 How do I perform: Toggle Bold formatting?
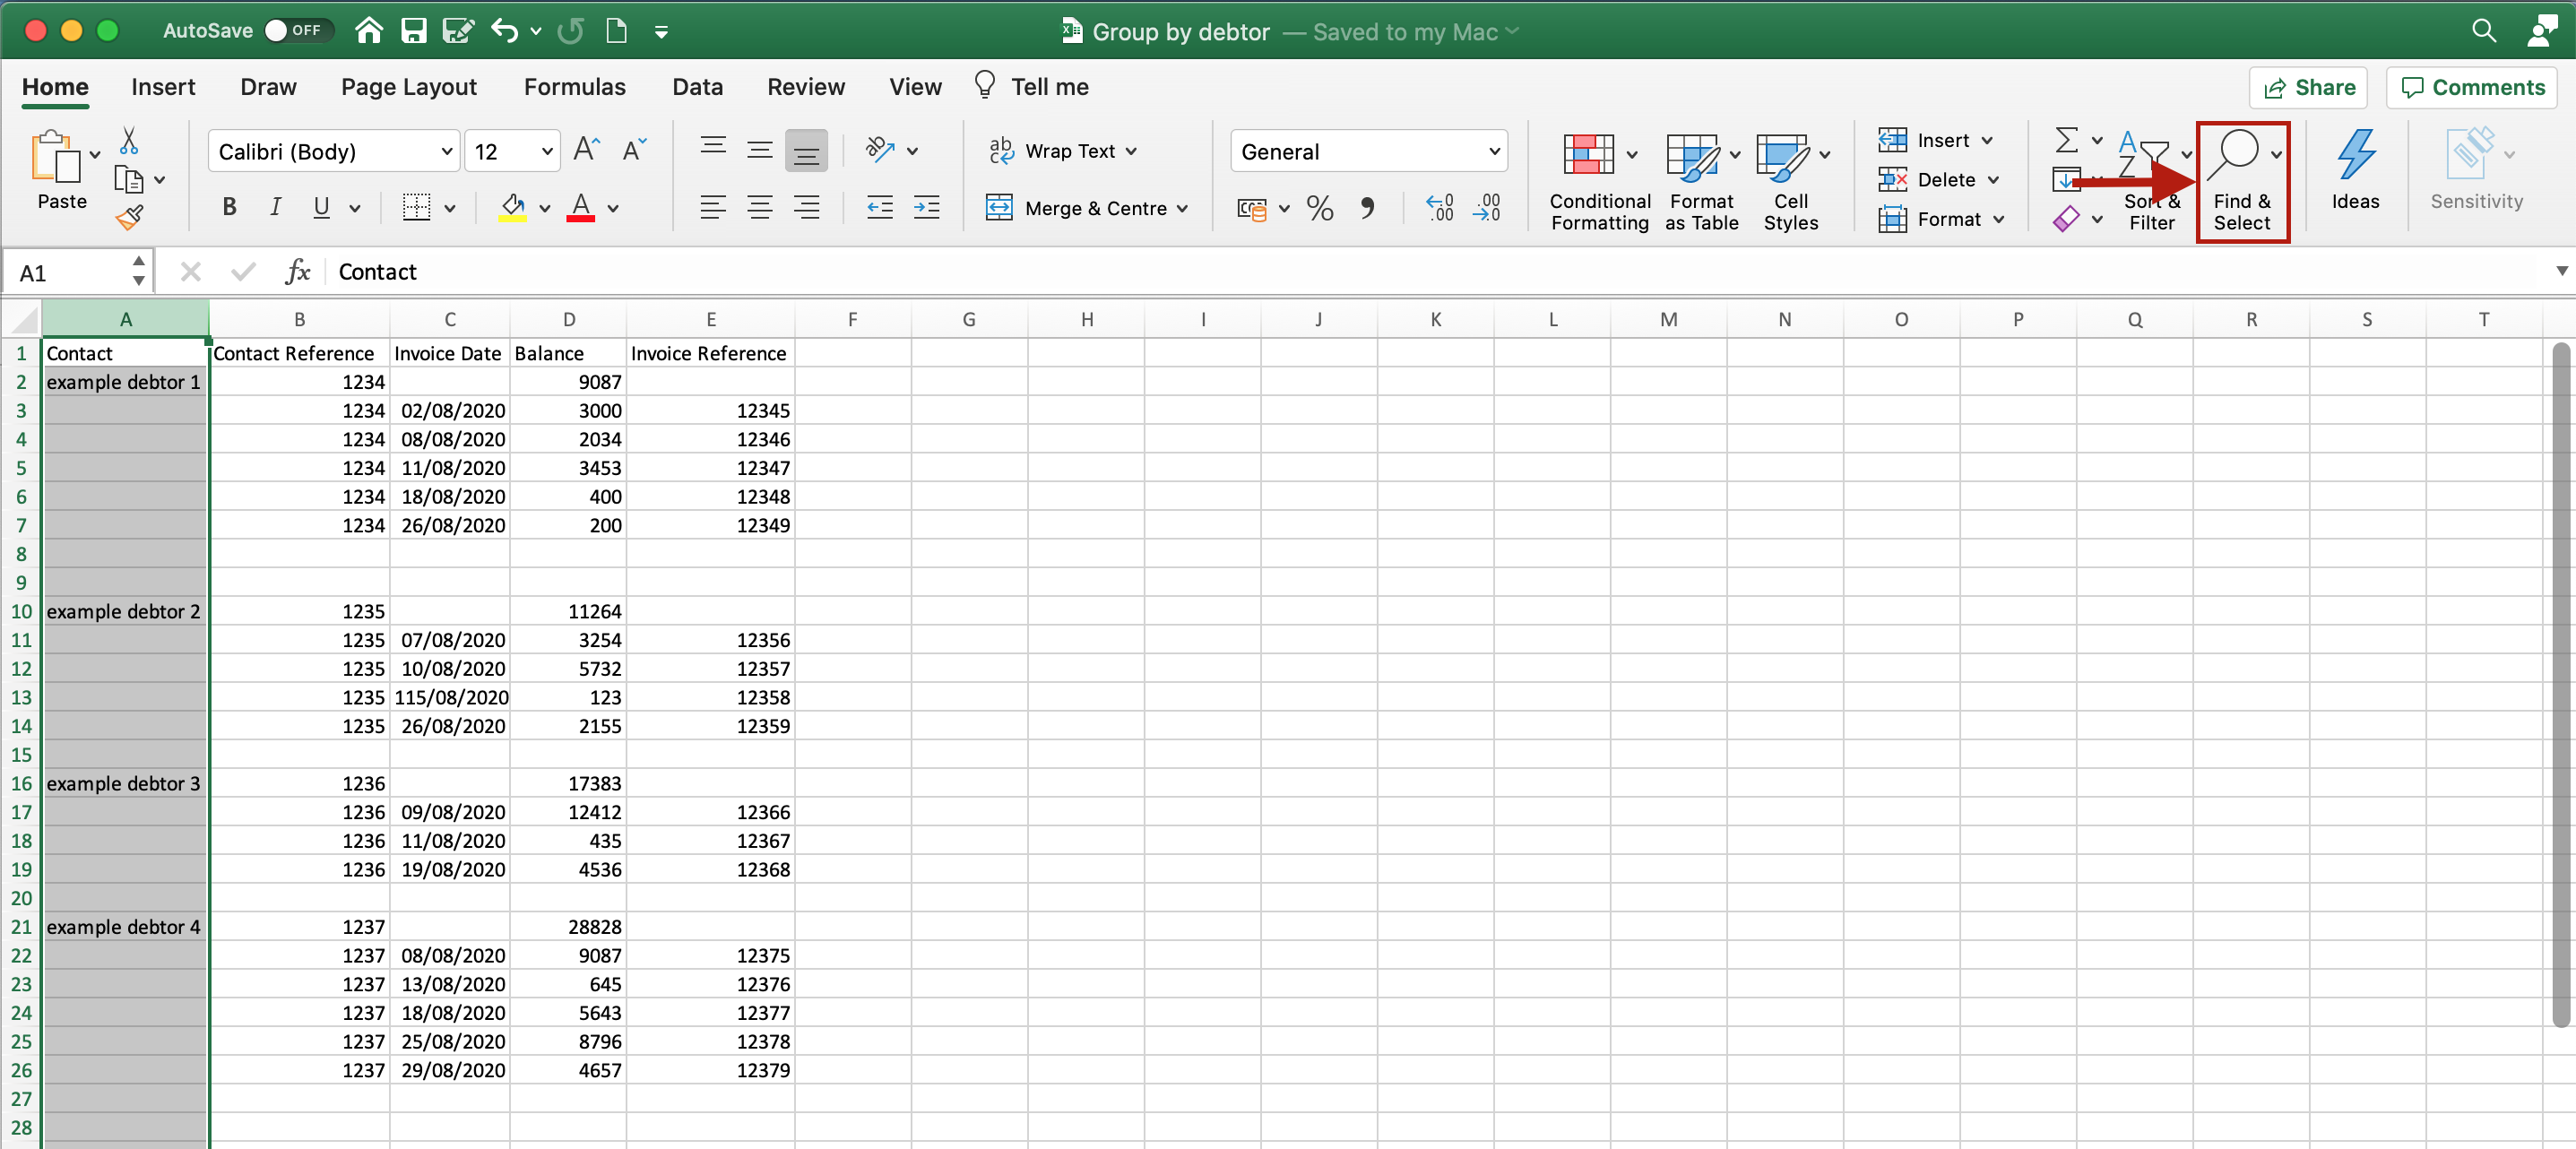pyautogui.click(x=229, y=207)
